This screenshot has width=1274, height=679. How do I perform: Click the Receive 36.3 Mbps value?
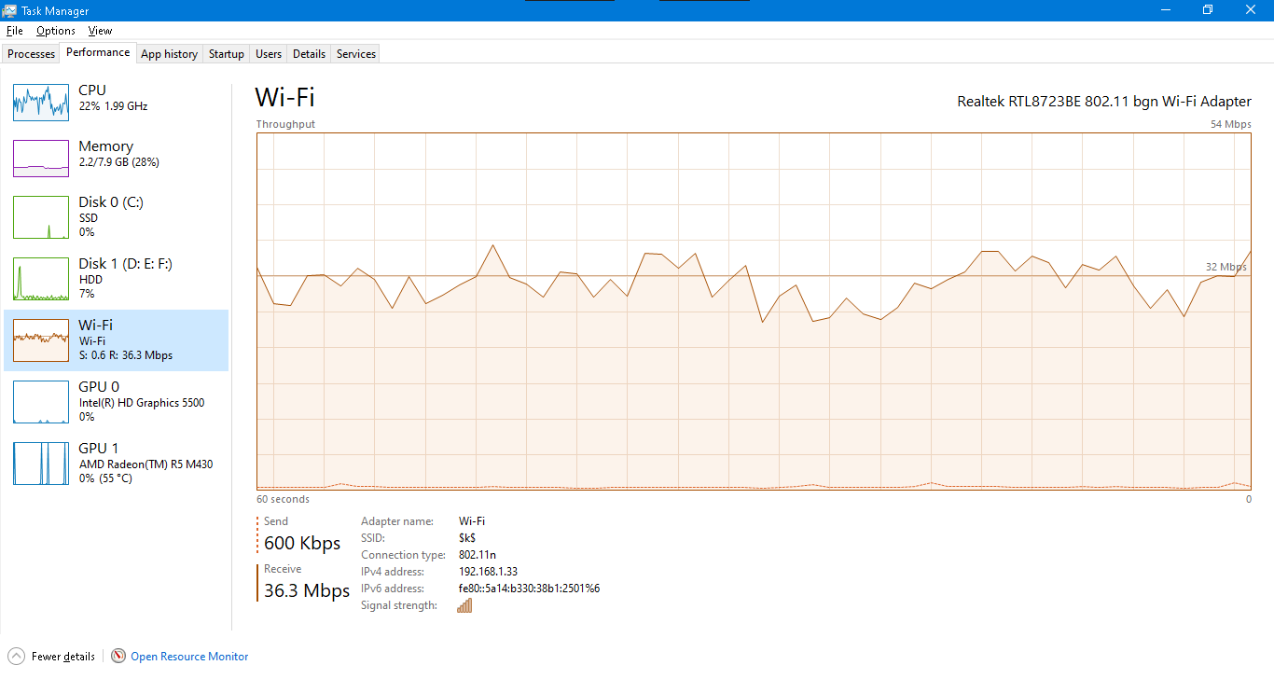coord(307,590)
